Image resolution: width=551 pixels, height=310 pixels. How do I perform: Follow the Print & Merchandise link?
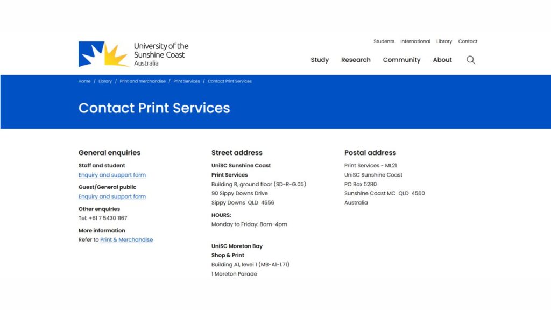(x=126, y=239)
